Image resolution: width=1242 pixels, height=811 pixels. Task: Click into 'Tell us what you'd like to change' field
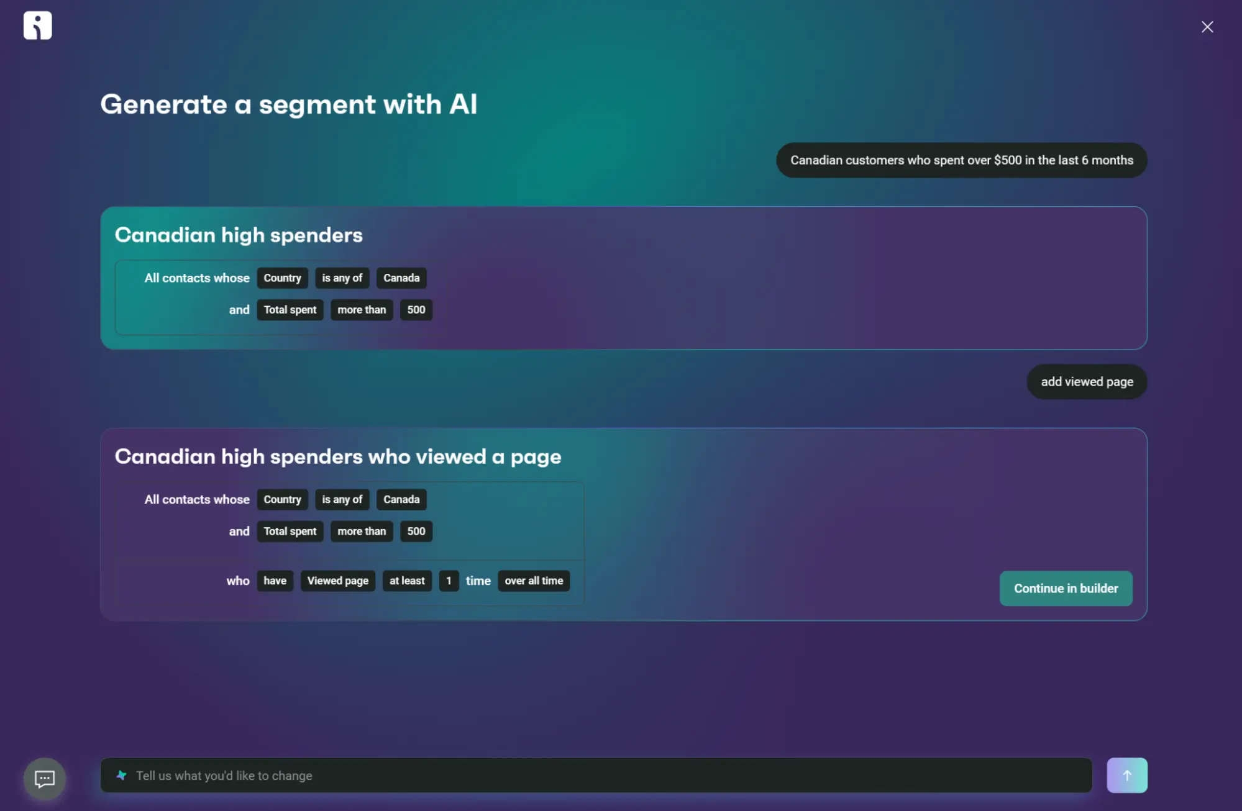click(596, 775)
